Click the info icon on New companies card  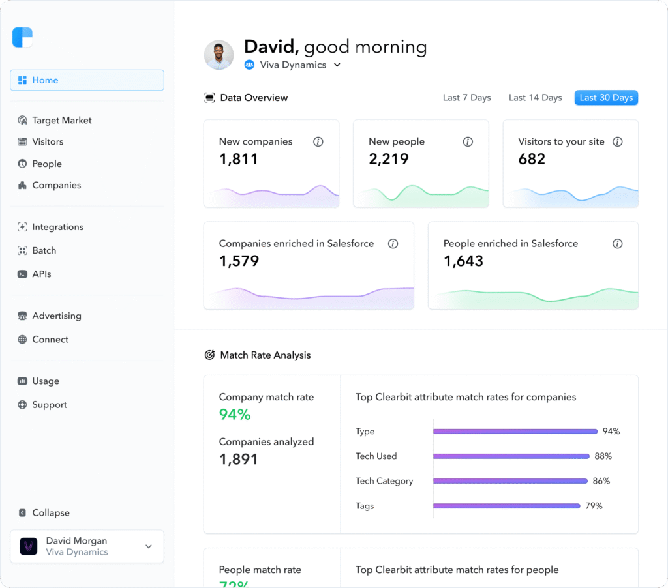pos(318,141)
